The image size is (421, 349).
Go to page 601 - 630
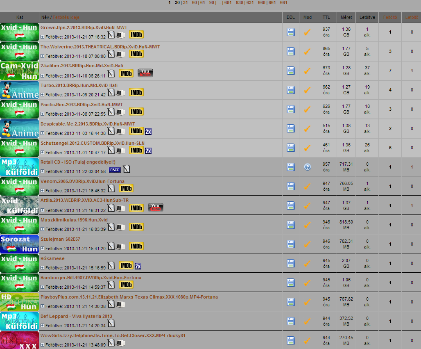pos(233,3)
